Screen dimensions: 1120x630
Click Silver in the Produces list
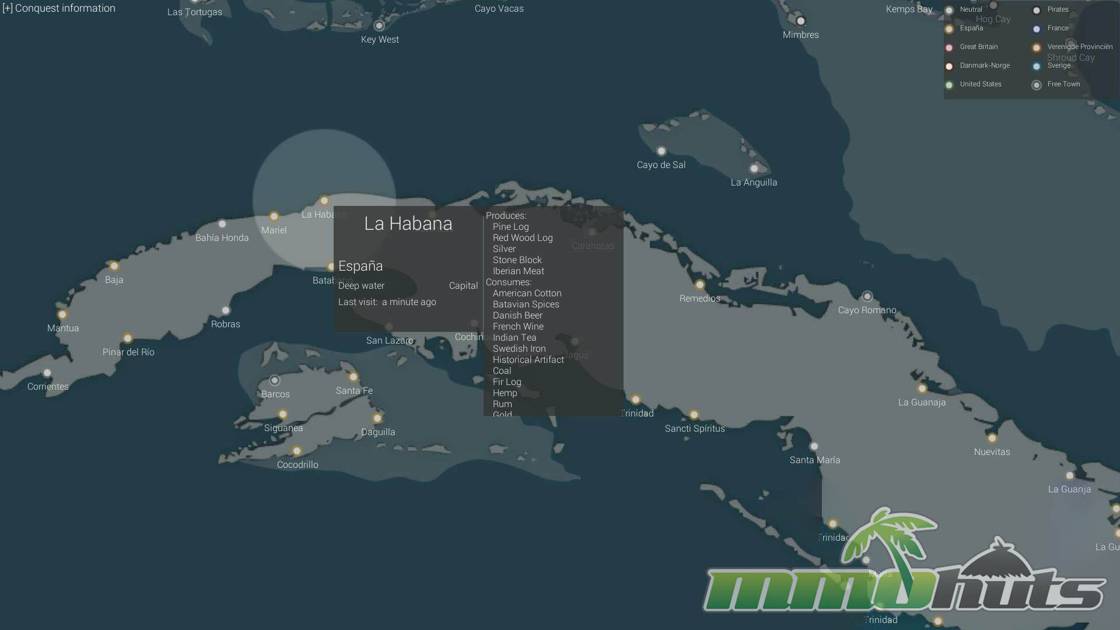pyautogui.click(x=504, y=249)
